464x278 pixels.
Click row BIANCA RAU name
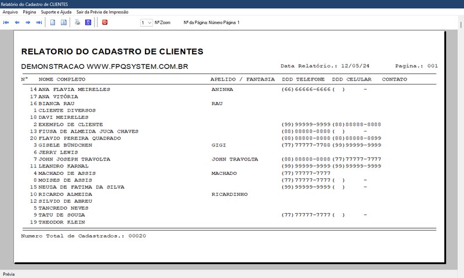pos(56,104)
